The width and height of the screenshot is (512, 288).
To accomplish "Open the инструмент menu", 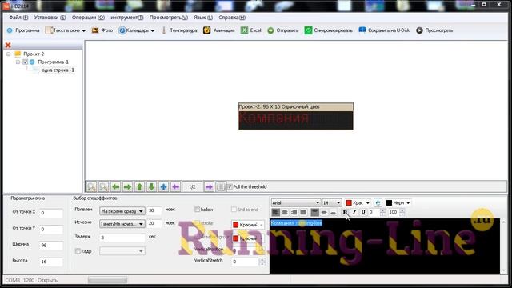I will pos(126,18).
